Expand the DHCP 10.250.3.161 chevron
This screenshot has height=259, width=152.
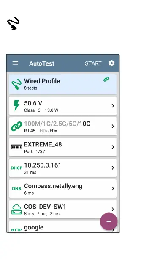coord(113,168)
